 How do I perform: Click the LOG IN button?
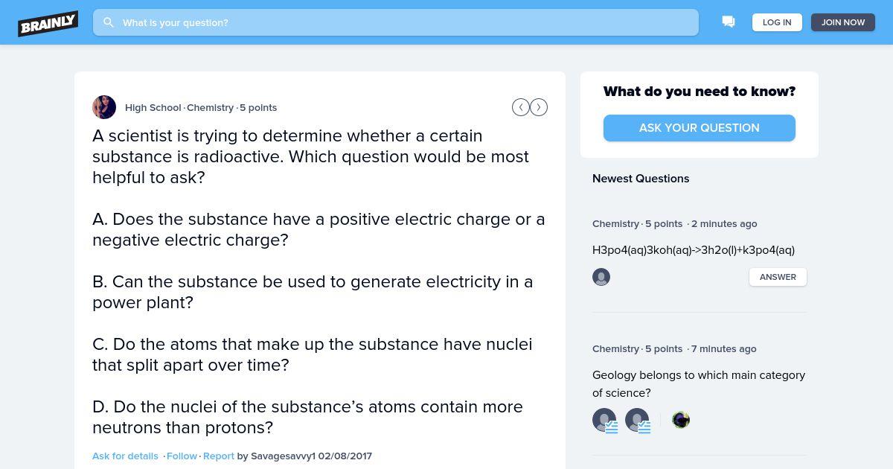coord(777,22)
